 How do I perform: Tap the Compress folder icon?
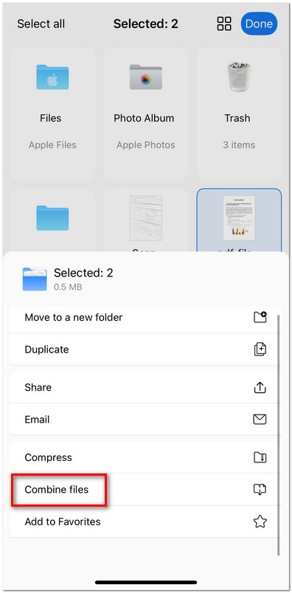(x=260, y=457)
